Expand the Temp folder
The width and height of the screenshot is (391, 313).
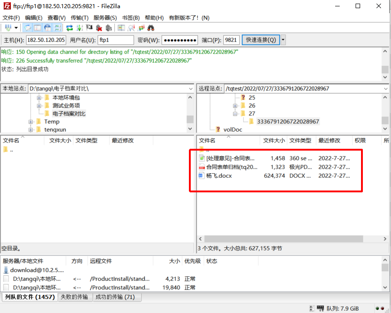point(31,122)
